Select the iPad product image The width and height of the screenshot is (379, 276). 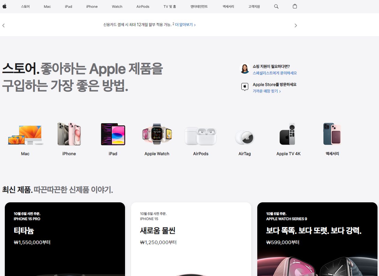(113, 134)
